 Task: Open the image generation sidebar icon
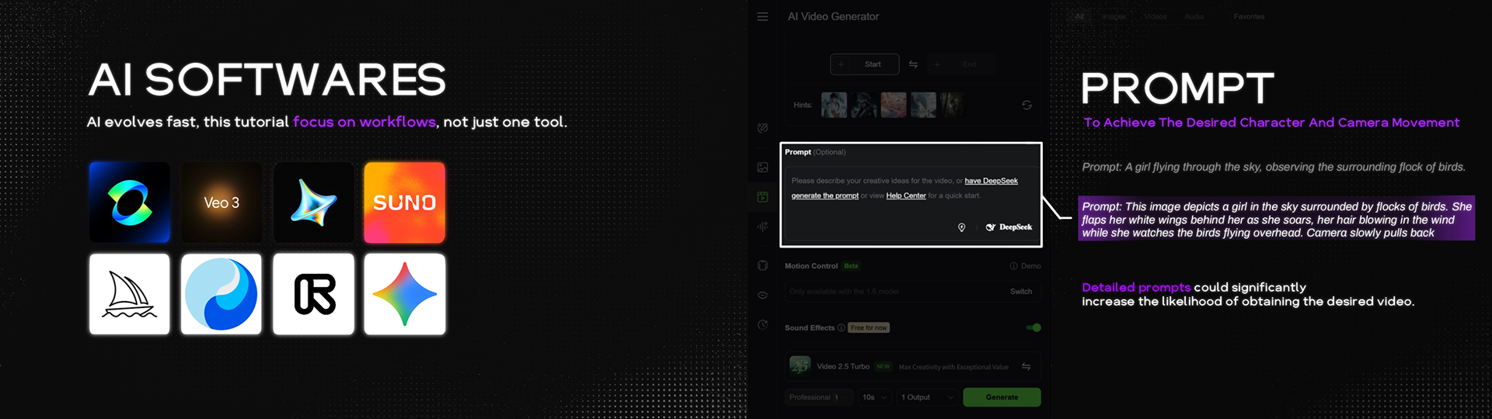[762, 167]
